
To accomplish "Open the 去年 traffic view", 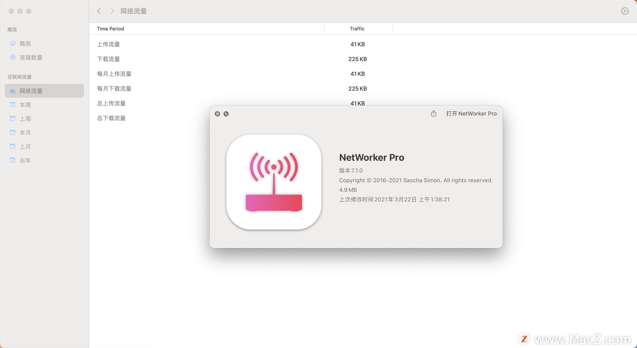I will (44, 160).
